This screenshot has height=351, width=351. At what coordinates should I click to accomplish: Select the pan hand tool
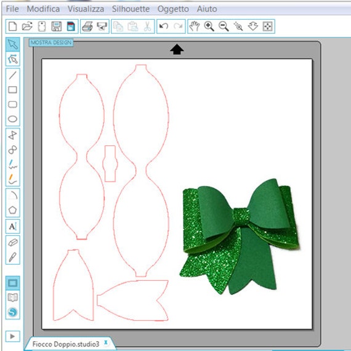[x=195, y=26]
